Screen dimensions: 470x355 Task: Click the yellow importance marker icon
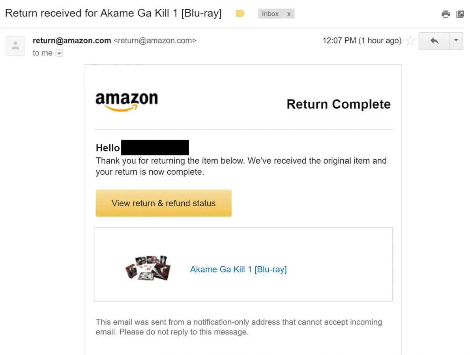coord(240,14)
